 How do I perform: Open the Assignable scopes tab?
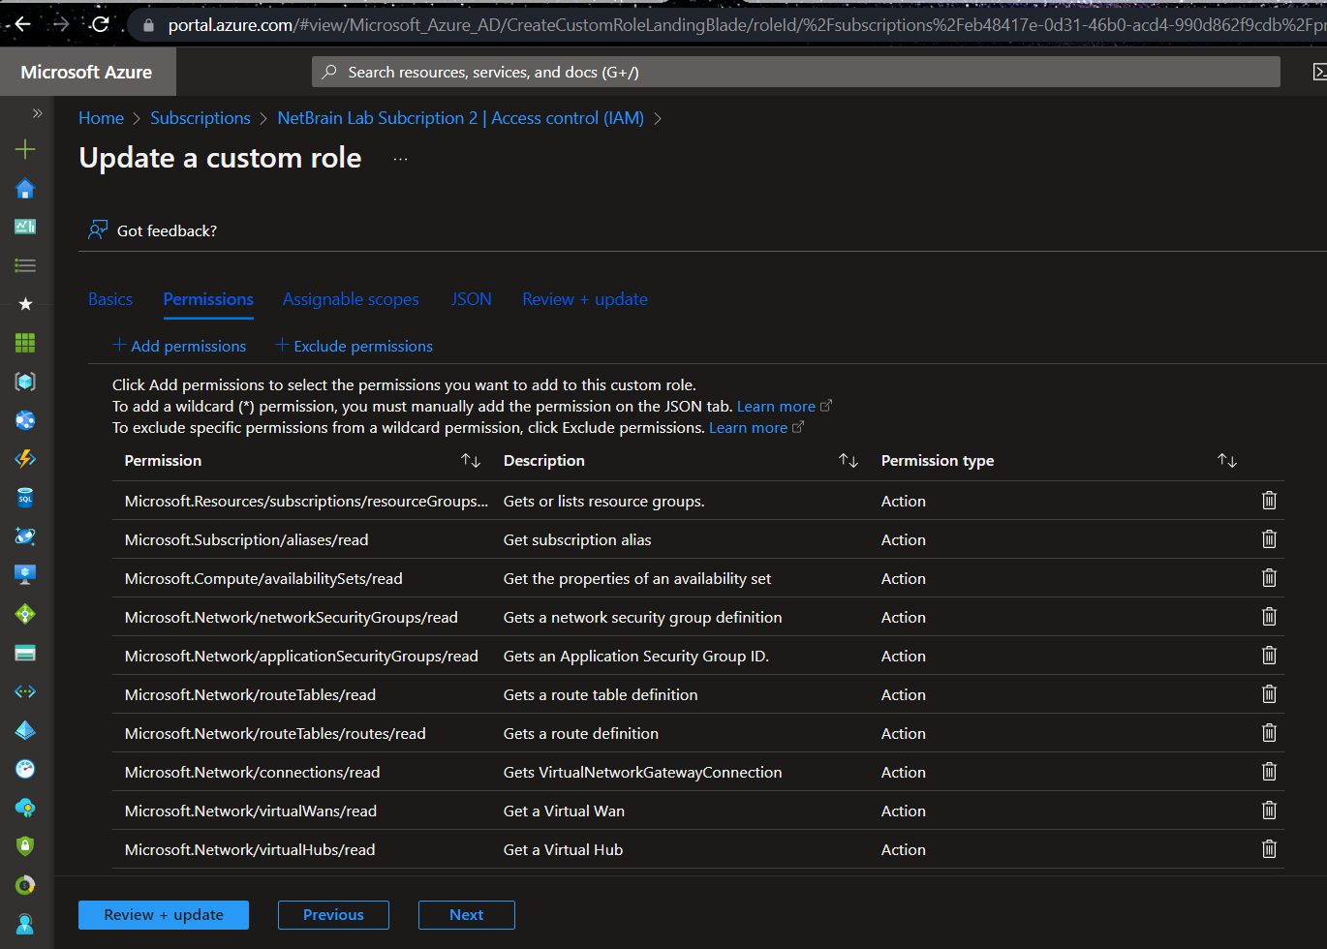[x=351, y=299]
